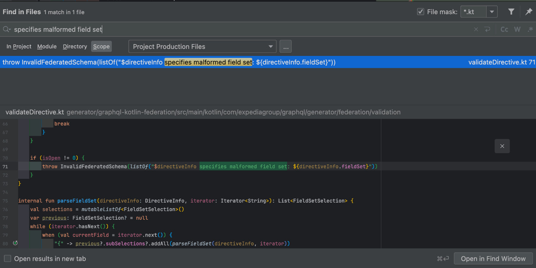Click line number 71 in gutter
This screenshot has height=268, width=536.
click(5, 167)
